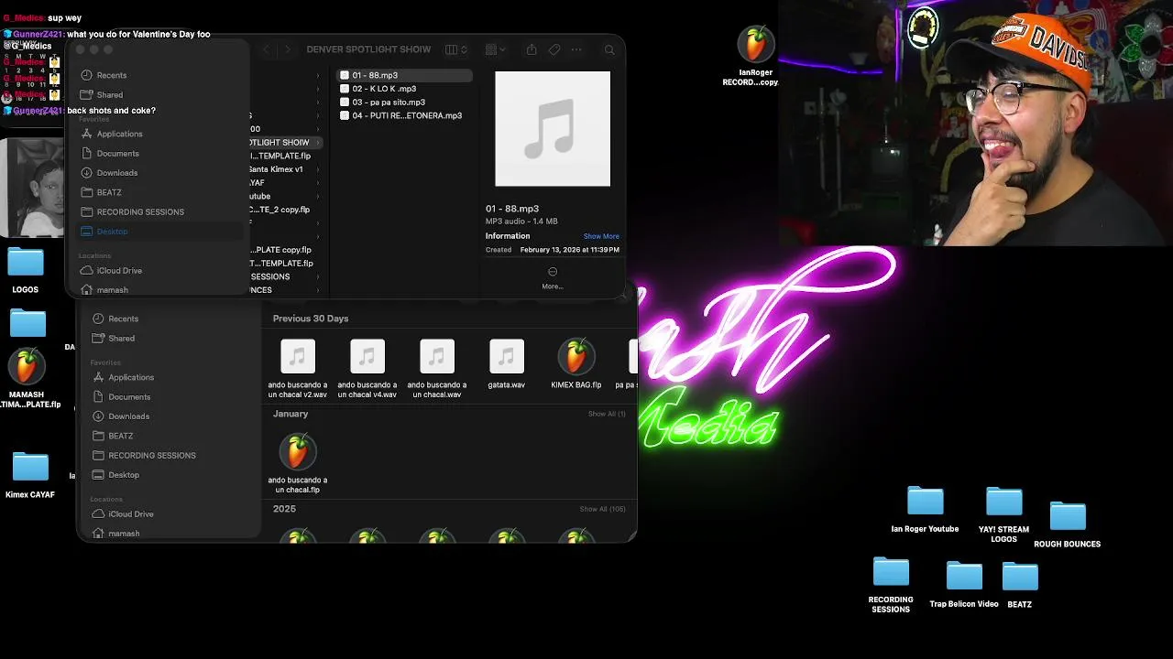Open BEATZ in Previous 30 Days window sidebar
This screenshot has width=1173, height=659.
(x=112, y=436)
